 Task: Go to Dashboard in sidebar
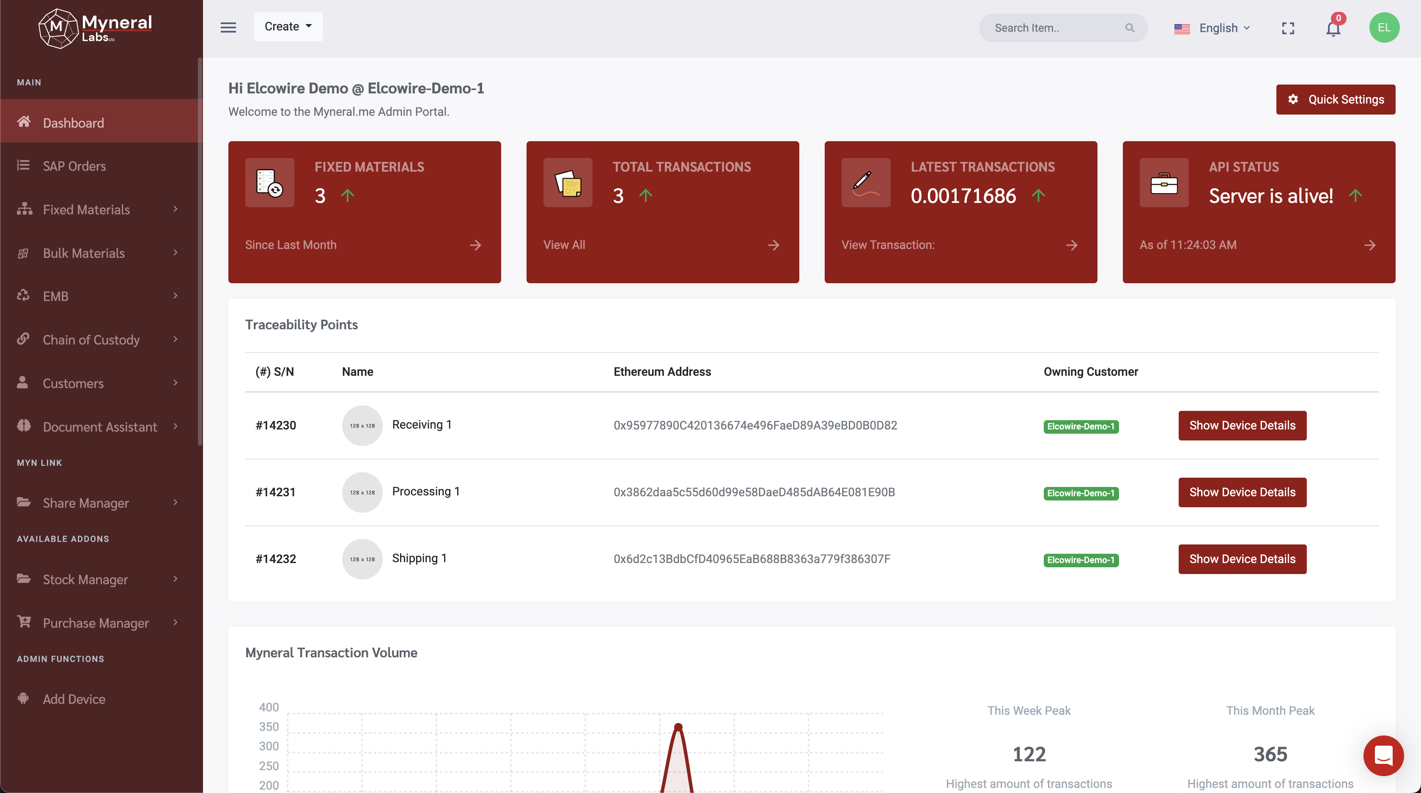tap(101, 122)
